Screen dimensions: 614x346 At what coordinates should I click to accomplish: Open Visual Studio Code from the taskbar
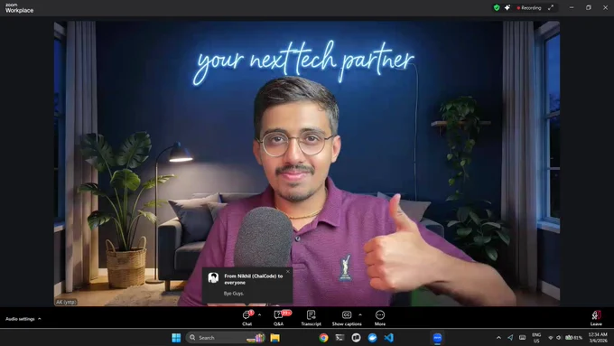click(388, 337)
